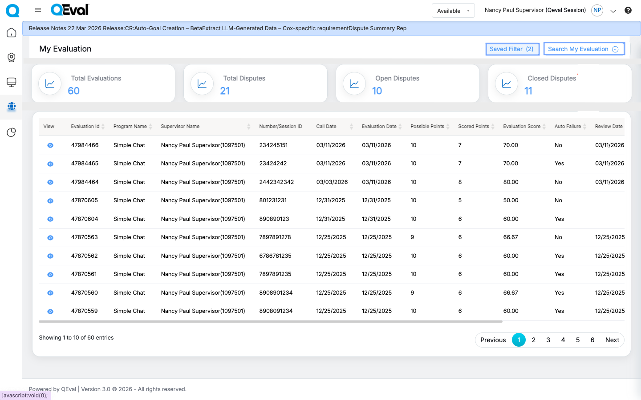View evaluation 47984466 via eye icon
This screenshot has width=641, height=400.
tap(50, 145)
